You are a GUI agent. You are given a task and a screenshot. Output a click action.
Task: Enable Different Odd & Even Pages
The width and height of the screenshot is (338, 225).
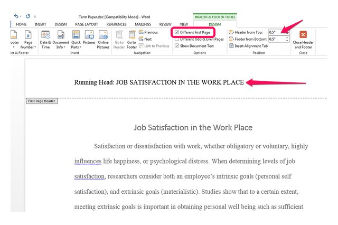pos(177,39)
